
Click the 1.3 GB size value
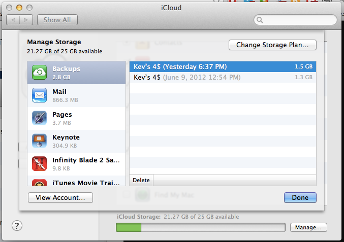click(x=303, y=77)
